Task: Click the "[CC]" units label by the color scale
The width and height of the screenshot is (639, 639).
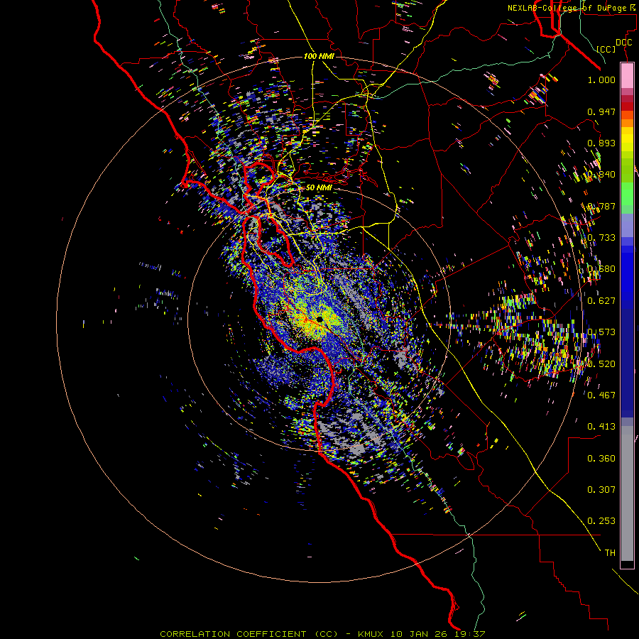Action: (606, 49)
